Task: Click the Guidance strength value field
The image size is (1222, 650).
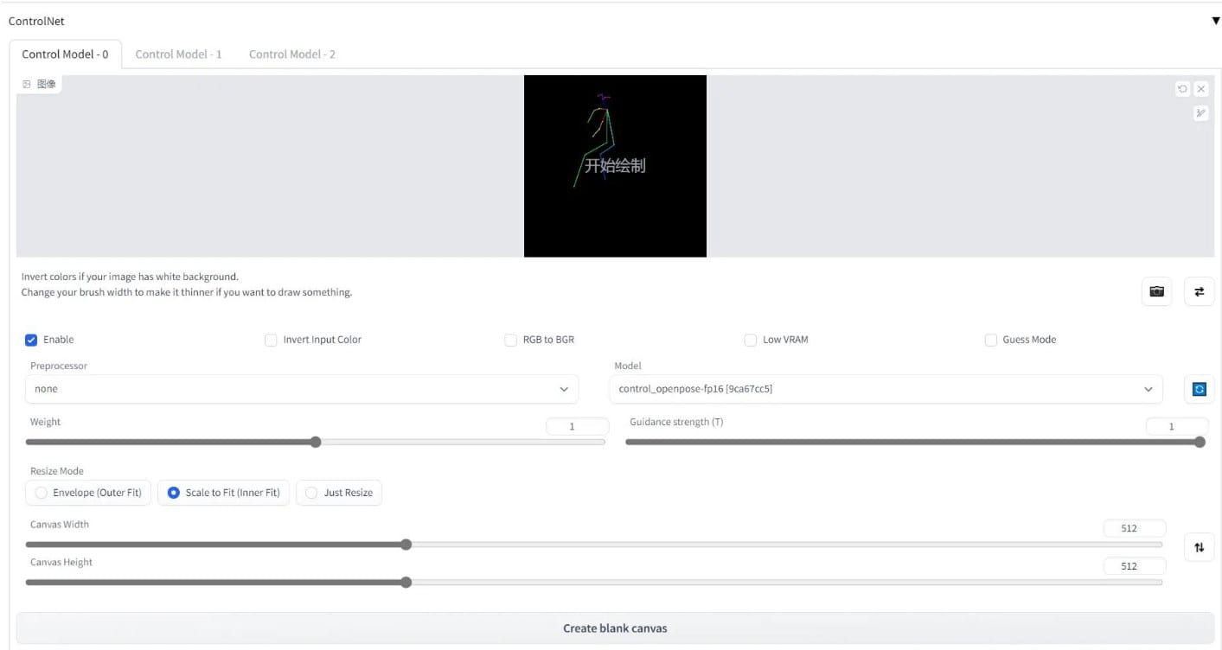Action: (1176, 426)
